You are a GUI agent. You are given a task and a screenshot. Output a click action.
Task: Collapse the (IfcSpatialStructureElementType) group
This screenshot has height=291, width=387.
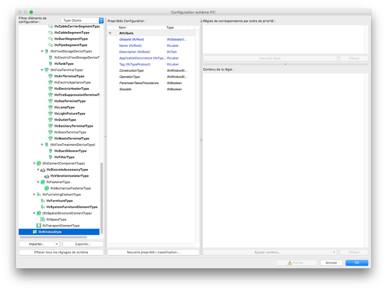(34, 213)
